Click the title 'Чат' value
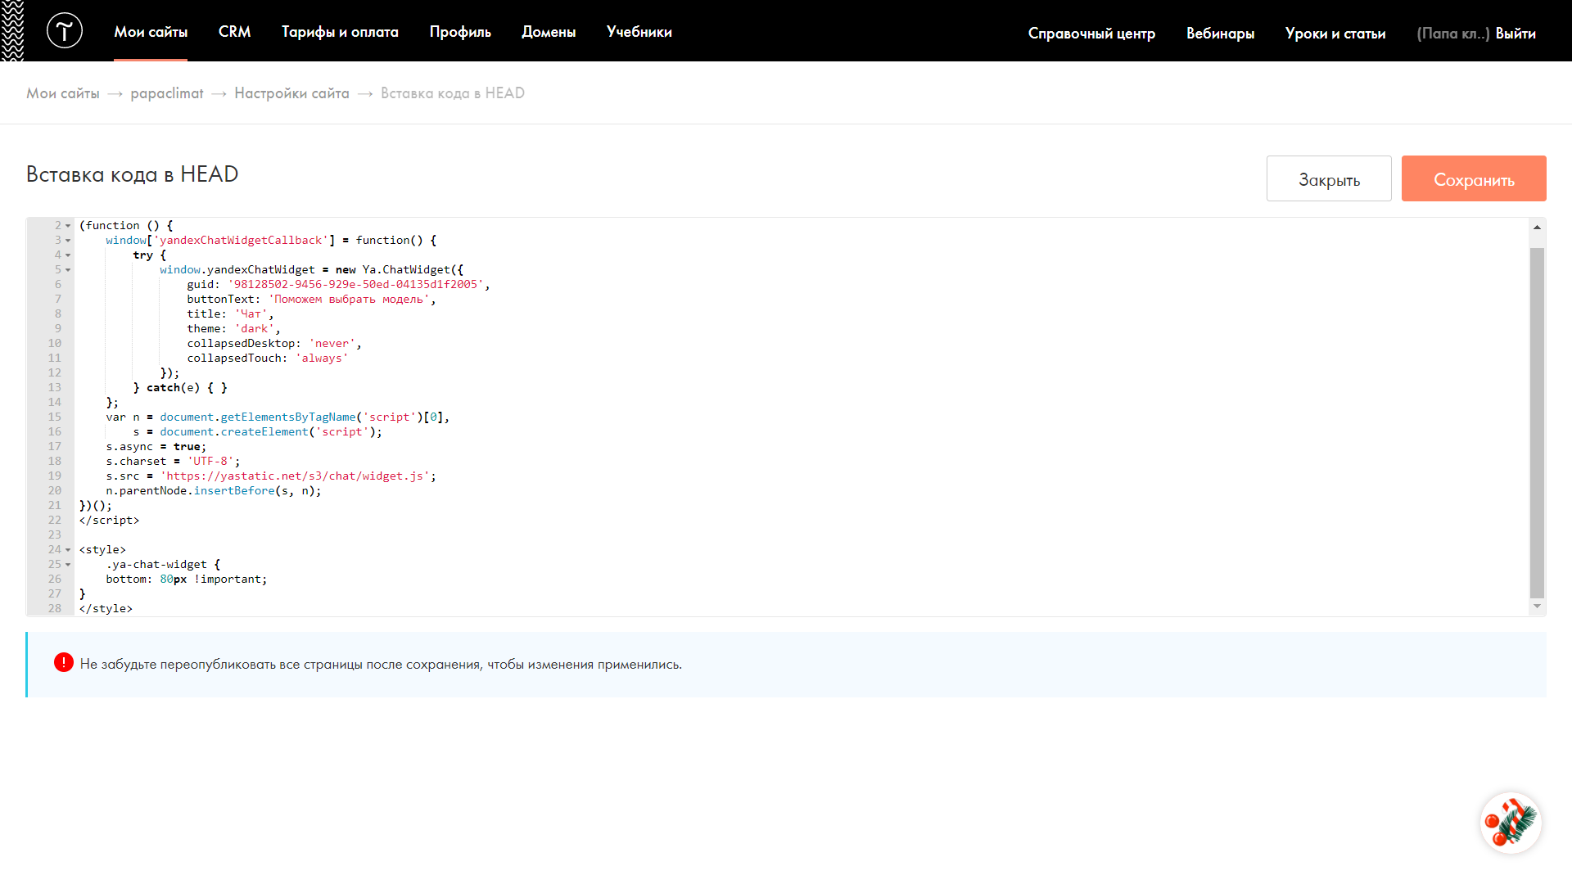Image resolution: width=1572 pixels, height=884 pixels. point(251,314)
